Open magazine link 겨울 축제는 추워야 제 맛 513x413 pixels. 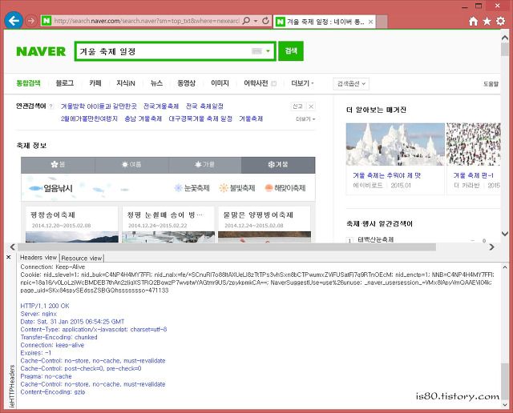point(386,175)
